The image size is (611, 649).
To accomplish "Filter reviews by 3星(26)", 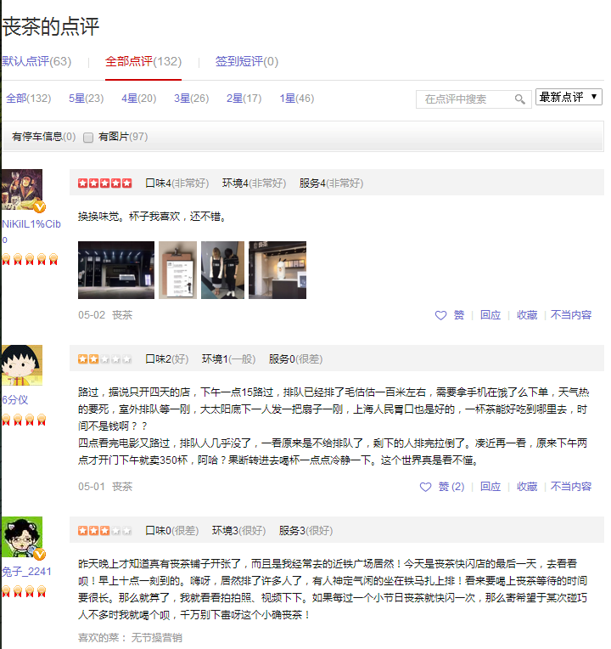I will click(x=192, y=99).
